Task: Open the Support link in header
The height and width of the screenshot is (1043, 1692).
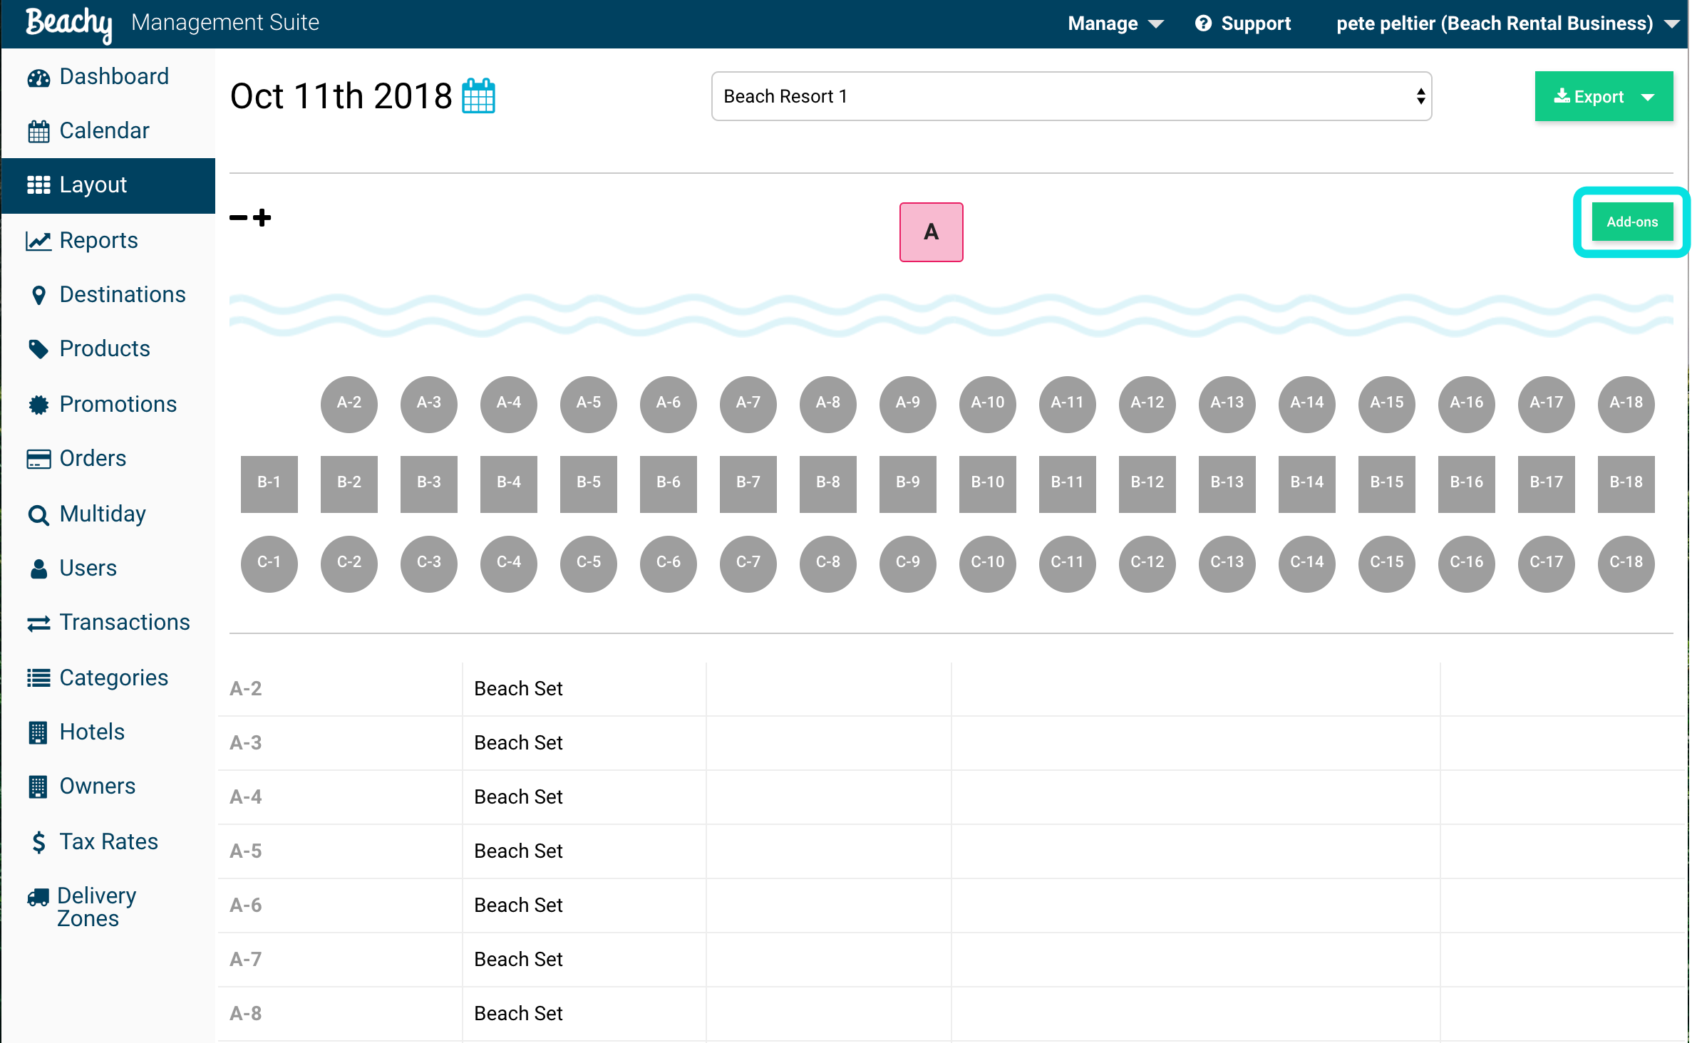Action: (x=1243, y=24)
